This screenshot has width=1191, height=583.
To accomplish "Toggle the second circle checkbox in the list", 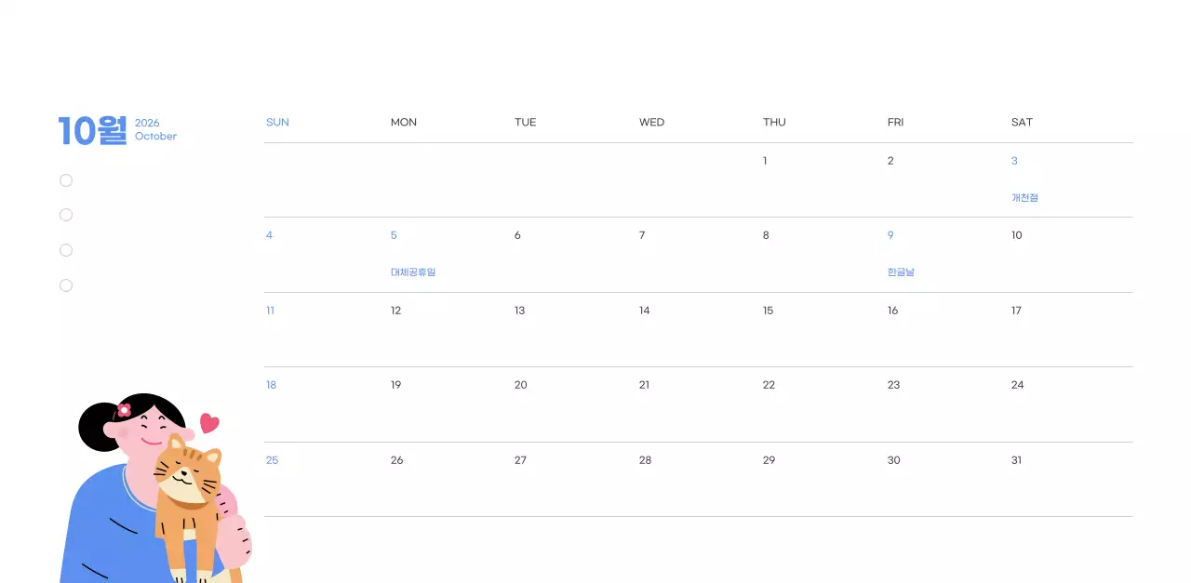I will click(66, 215).
